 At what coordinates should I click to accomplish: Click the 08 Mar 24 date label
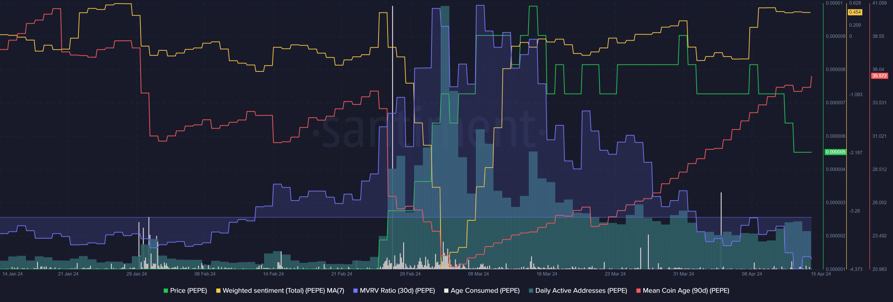479,274
